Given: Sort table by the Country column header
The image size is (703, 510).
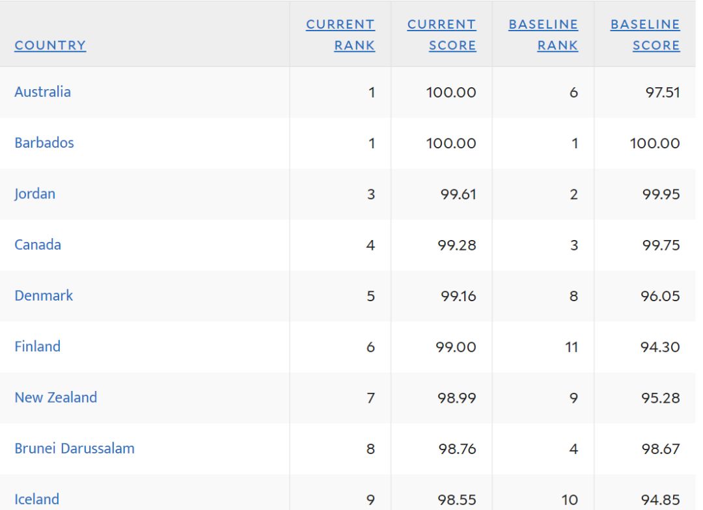Looking at the screenshot, I should point(50,45).
